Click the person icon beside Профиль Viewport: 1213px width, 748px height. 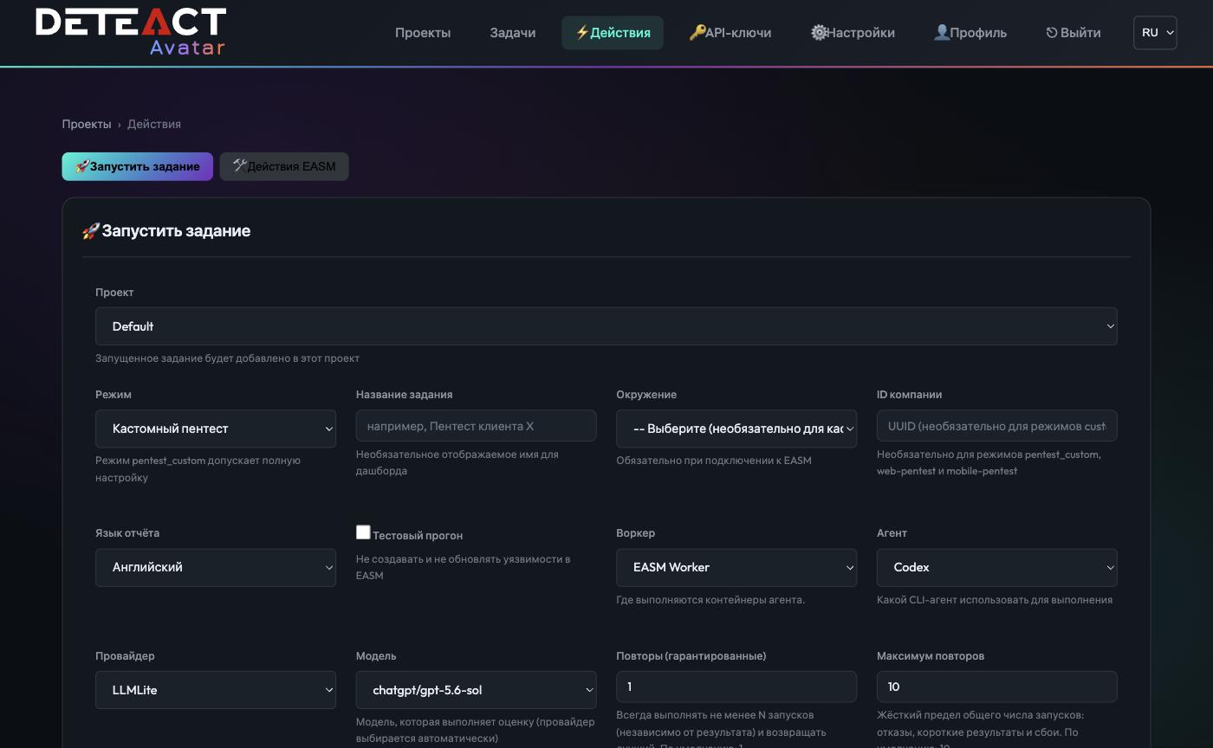(x=942, y=33)
